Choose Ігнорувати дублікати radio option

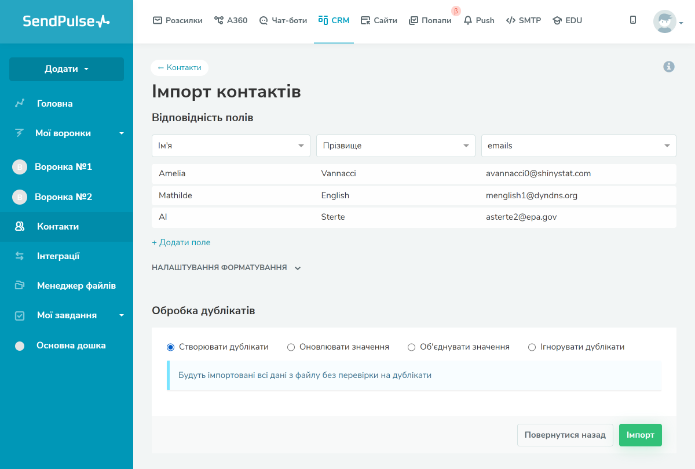[x=532, y=347]
